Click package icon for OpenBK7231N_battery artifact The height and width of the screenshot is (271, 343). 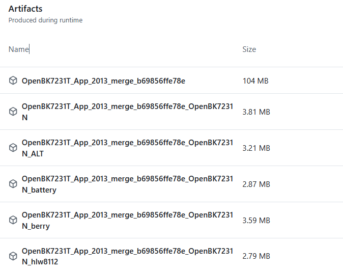tap(13, 184)
